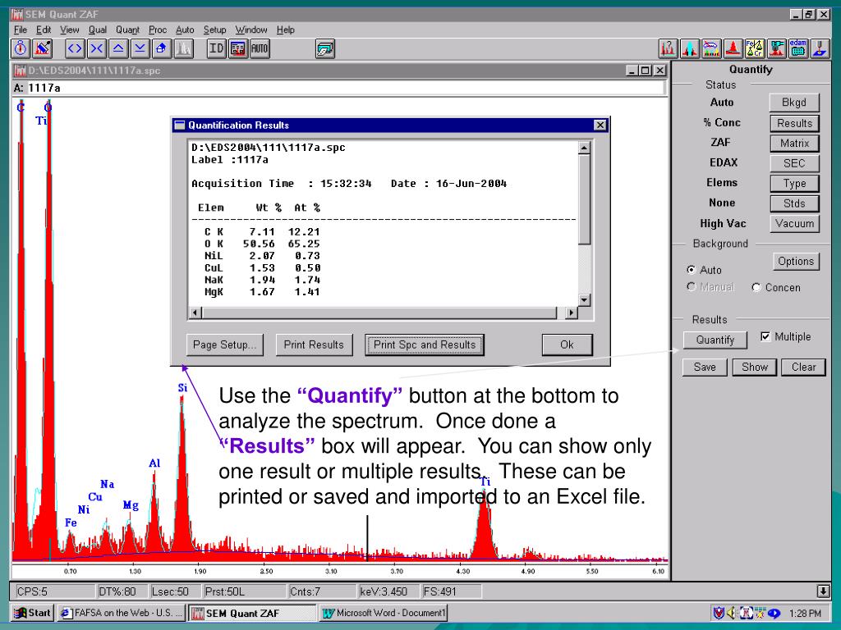
Task: Click the results list scroll-down arrow
Action: coord(584,300)
